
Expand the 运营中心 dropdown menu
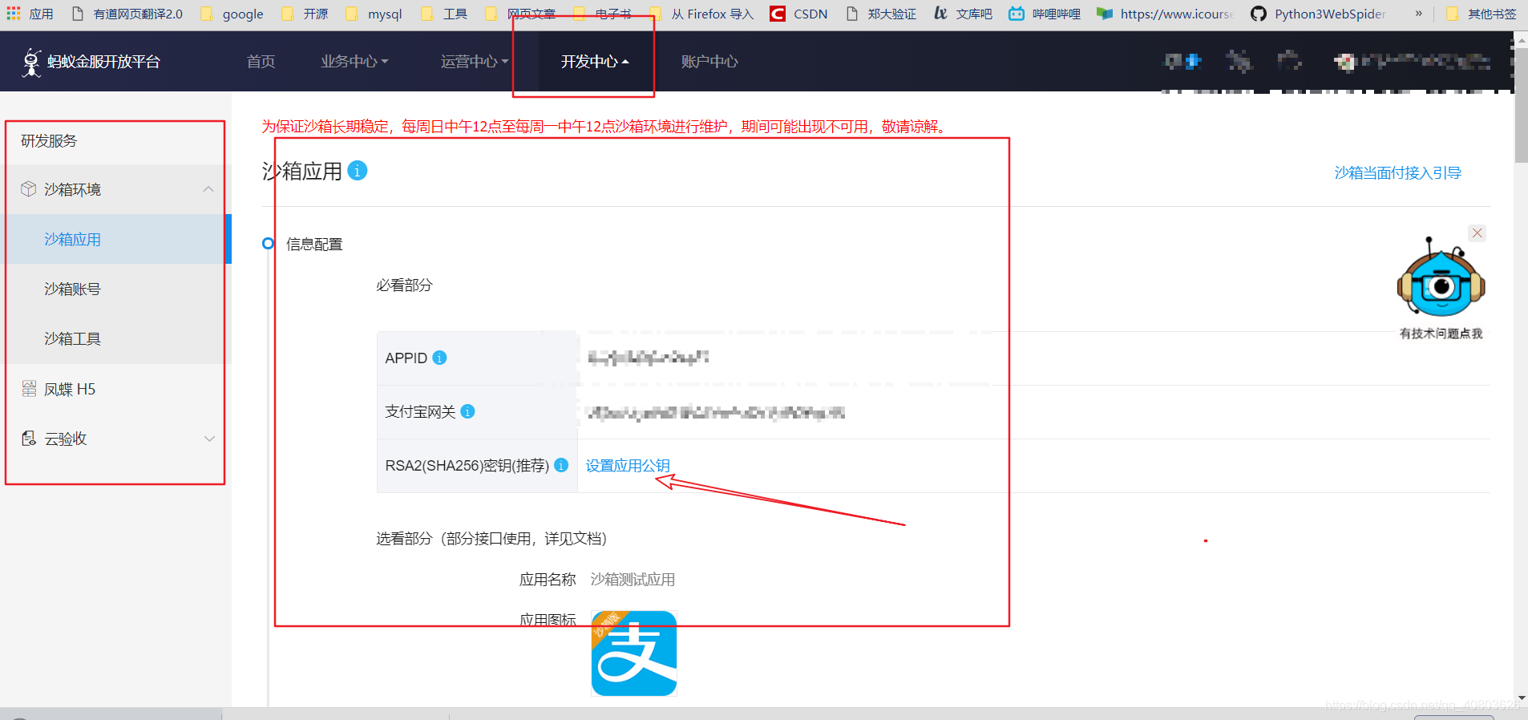(x=475, y=62)
